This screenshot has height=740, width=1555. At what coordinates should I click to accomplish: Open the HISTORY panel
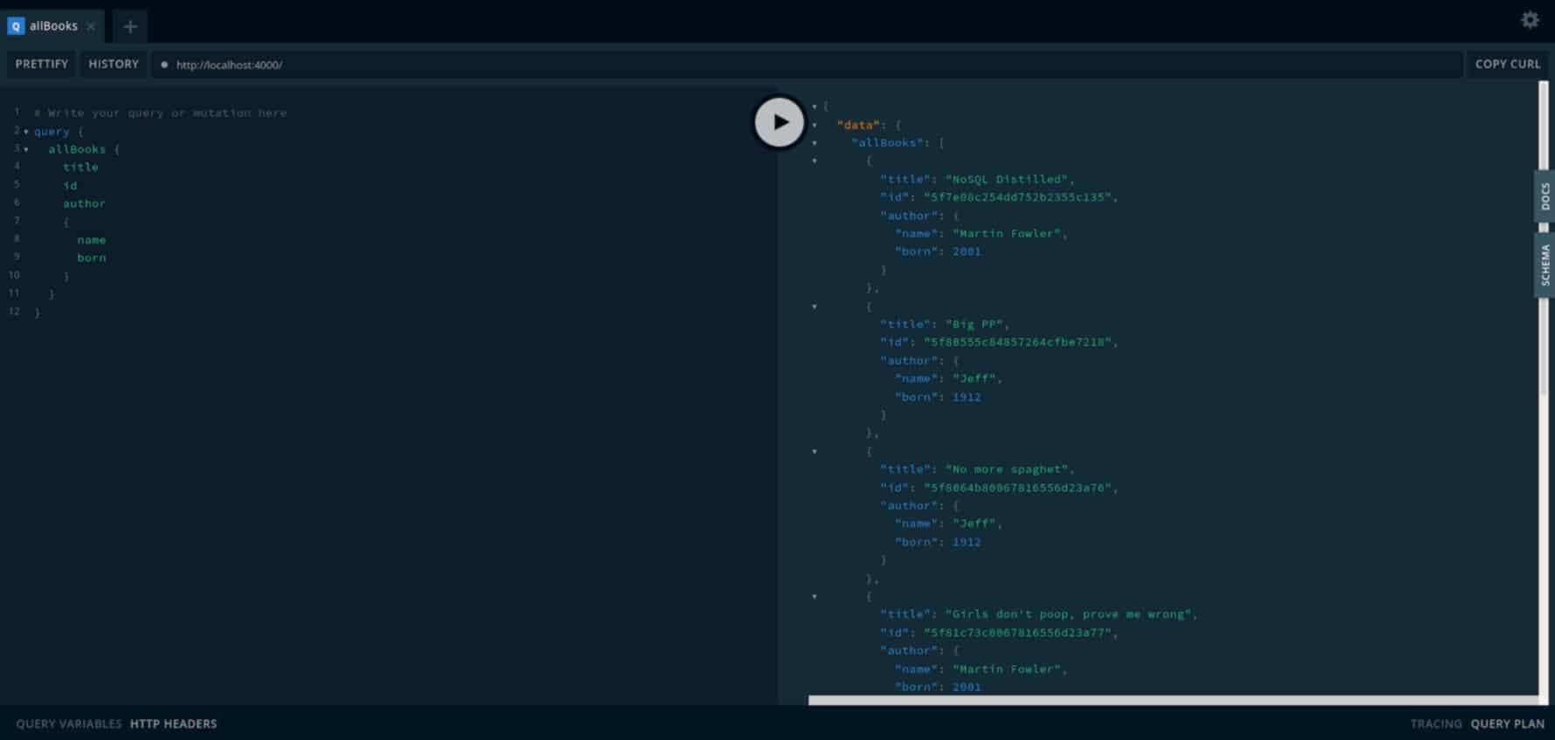click(114, 65)
